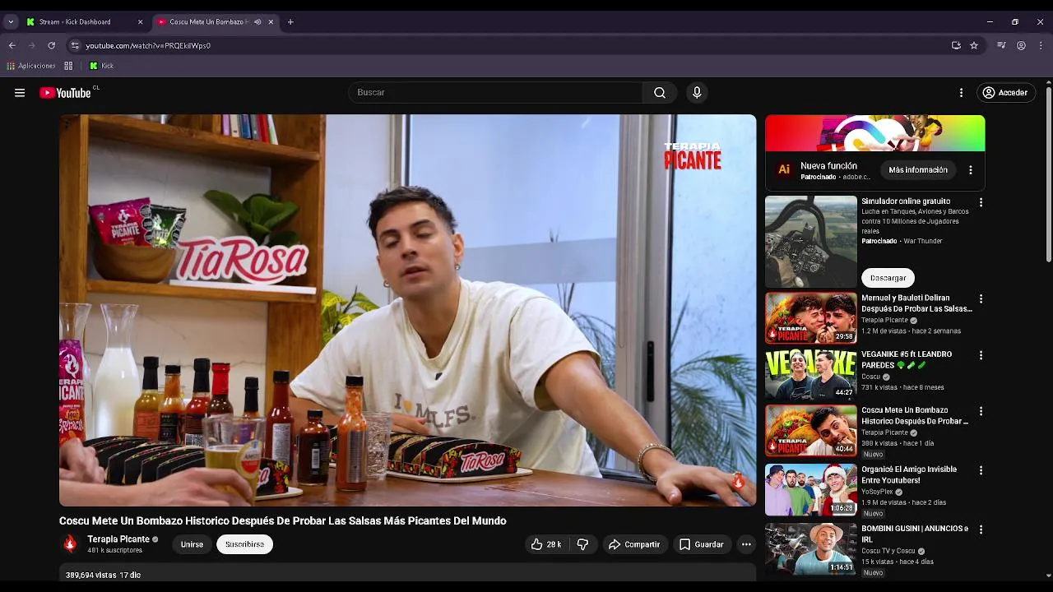Open the Aplicaciones bookmarks shortcut
The image size is (1053, 592).
[31, 66]
